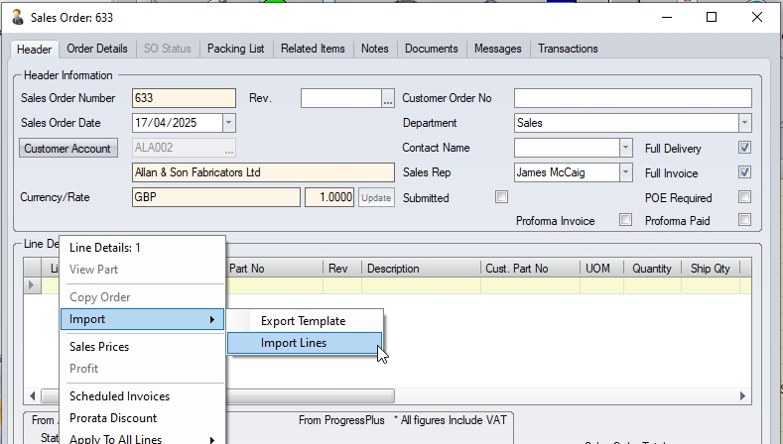The image size is (783, 444).
Task: Open the Sales Rep dropdown
Action: 625,172
